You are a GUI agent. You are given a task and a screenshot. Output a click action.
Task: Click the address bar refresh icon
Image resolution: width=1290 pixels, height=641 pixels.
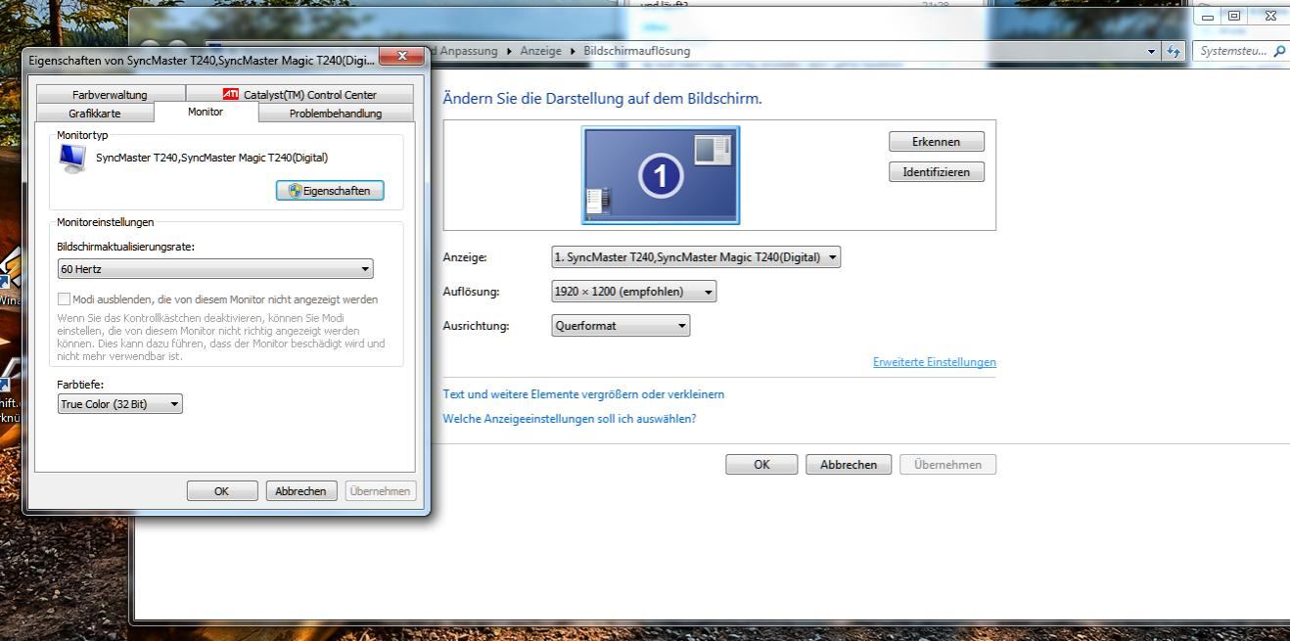1174,51
